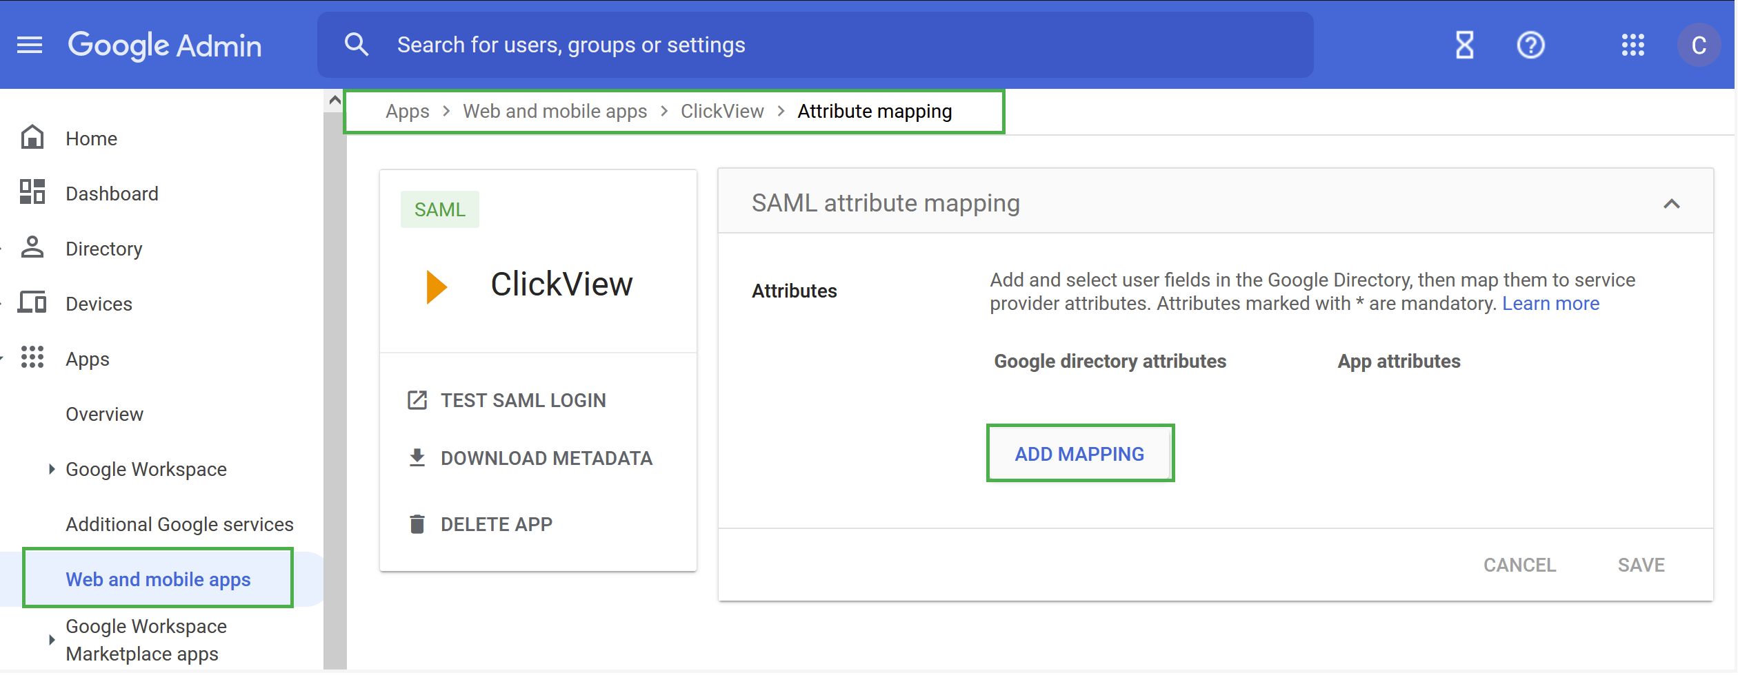
Task: Click the ClickView app name
Action: point(562,284)
